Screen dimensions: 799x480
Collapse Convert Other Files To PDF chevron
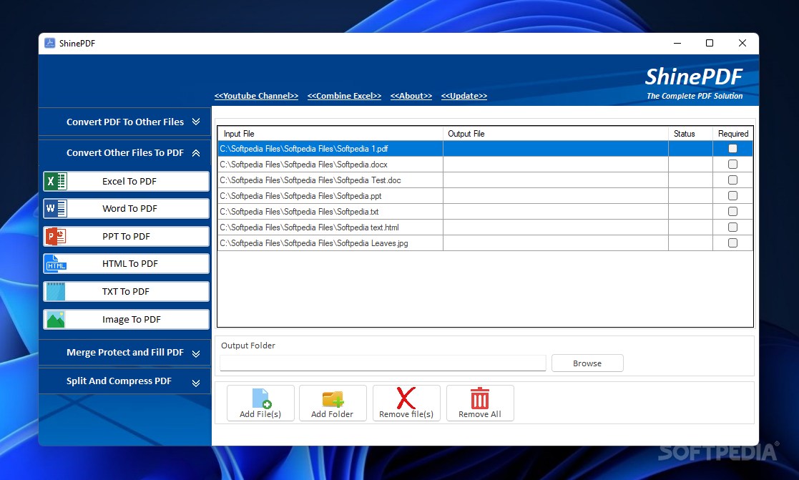pos(196,153)
